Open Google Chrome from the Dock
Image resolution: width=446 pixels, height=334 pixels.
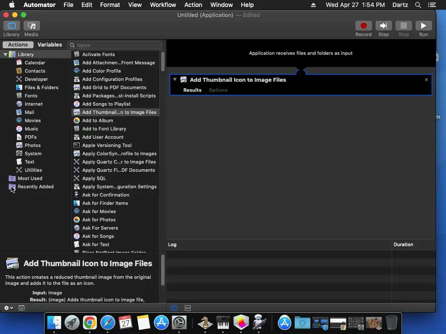tap(90, 323)
